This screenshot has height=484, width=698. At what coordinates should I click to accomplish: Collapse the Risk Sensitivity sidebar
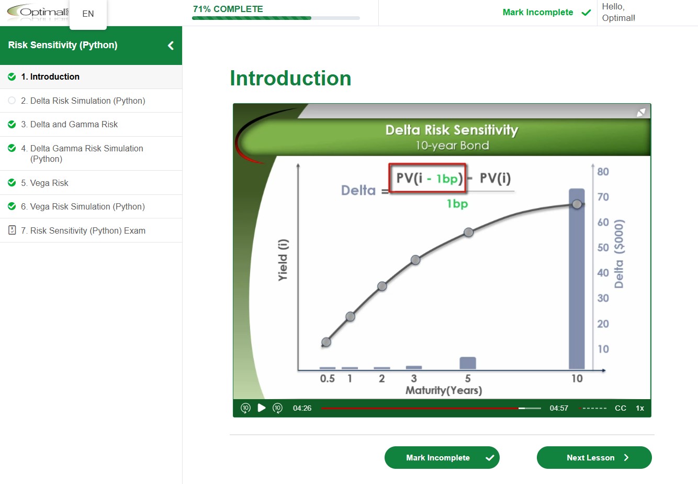171,46
